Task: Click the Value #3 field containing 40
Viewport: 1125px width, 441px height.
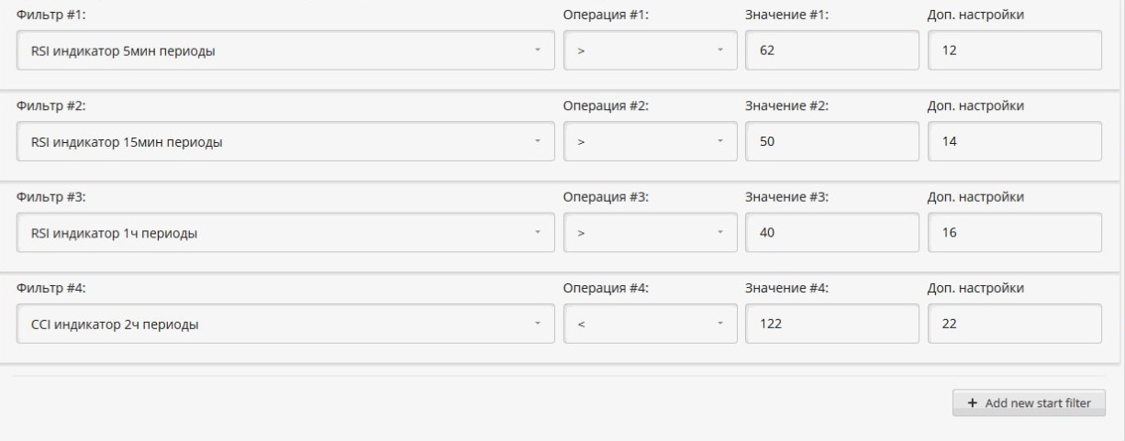Action: click(831, 233)
